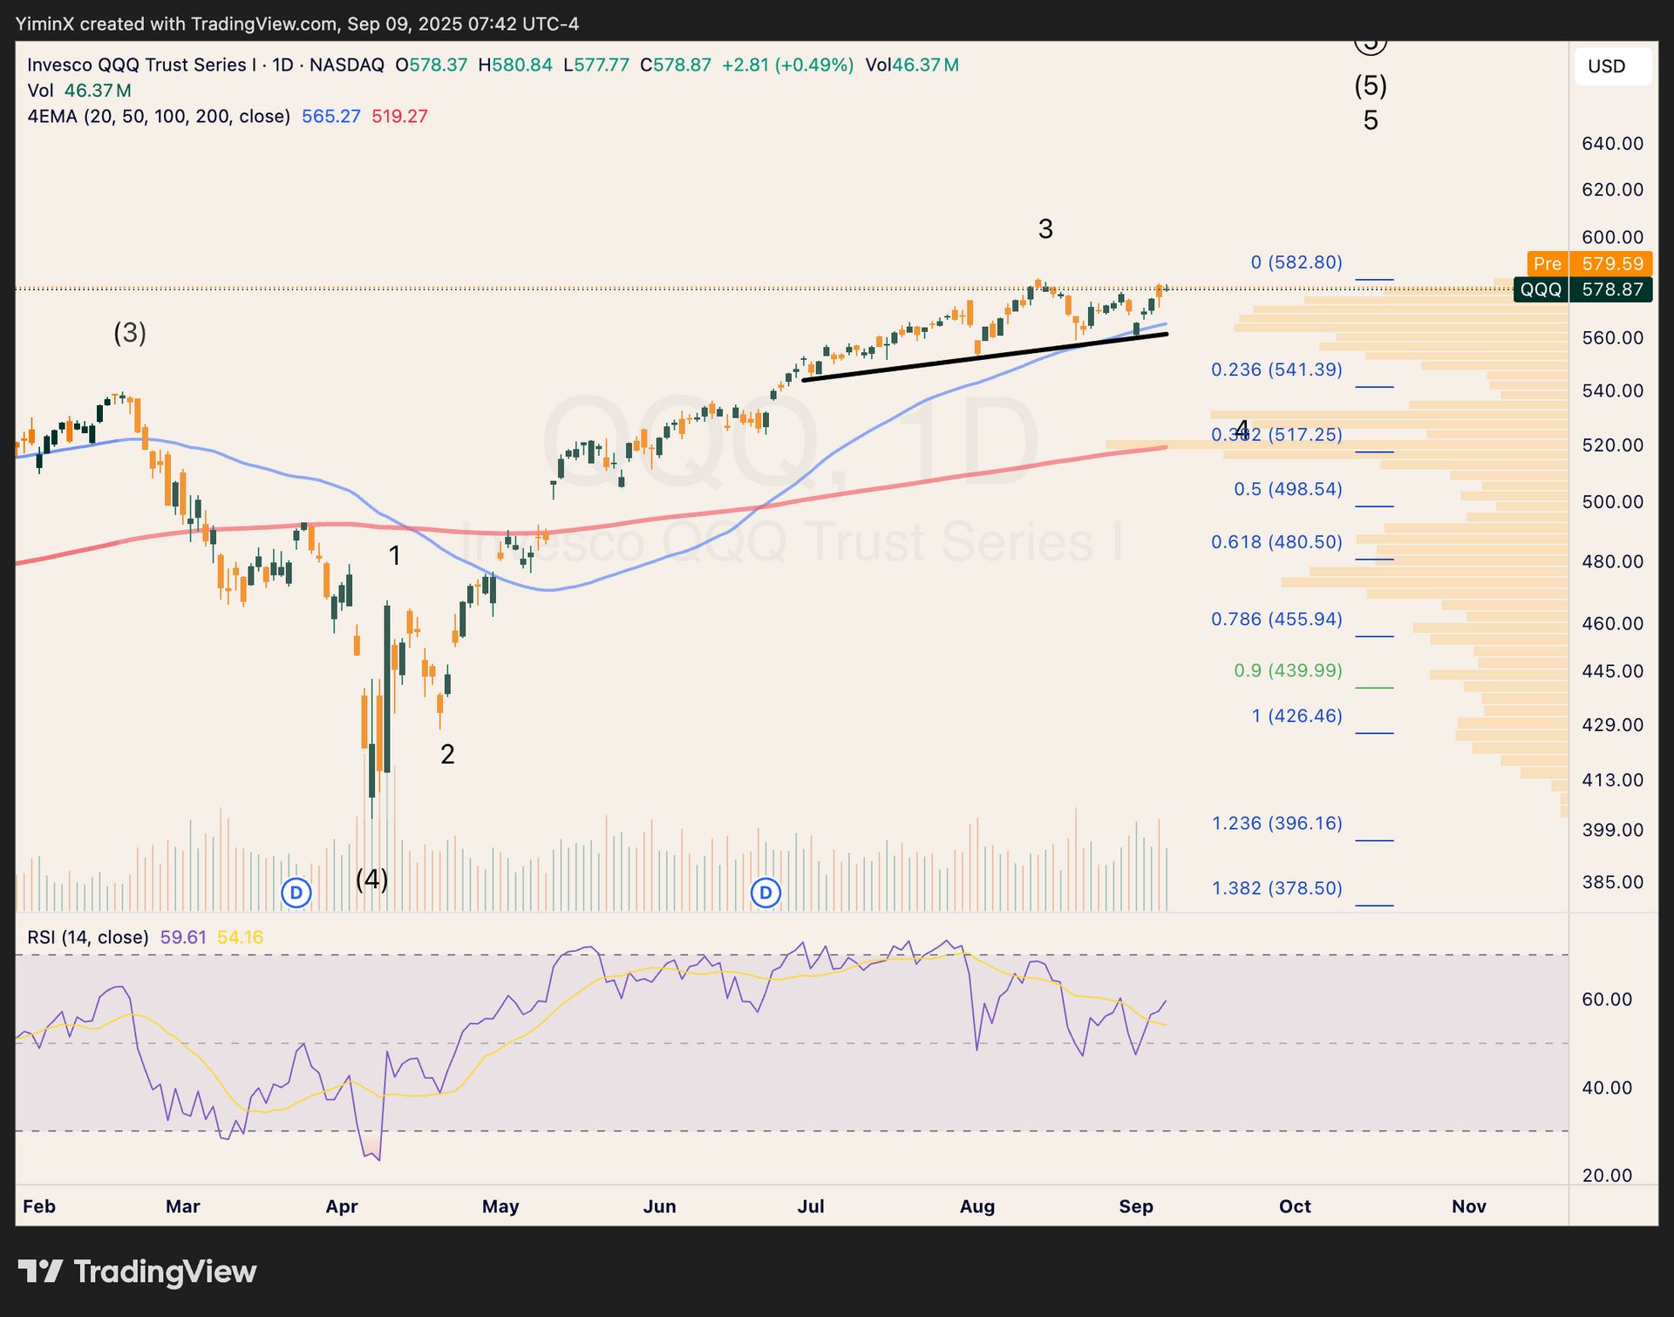Click the (3) wave label near February high
This screenshot has height=1317, width=1674.
tap(130, 333)
